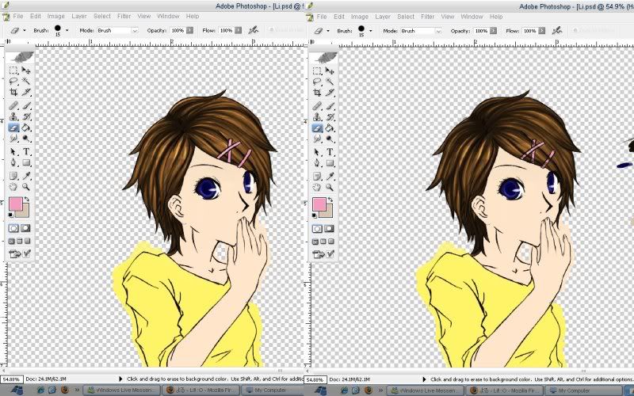Set Full Screen Mode in right window toolbox
Viewport: 634px width, 396px height.
pyautogui.click(x=331, y=242)
